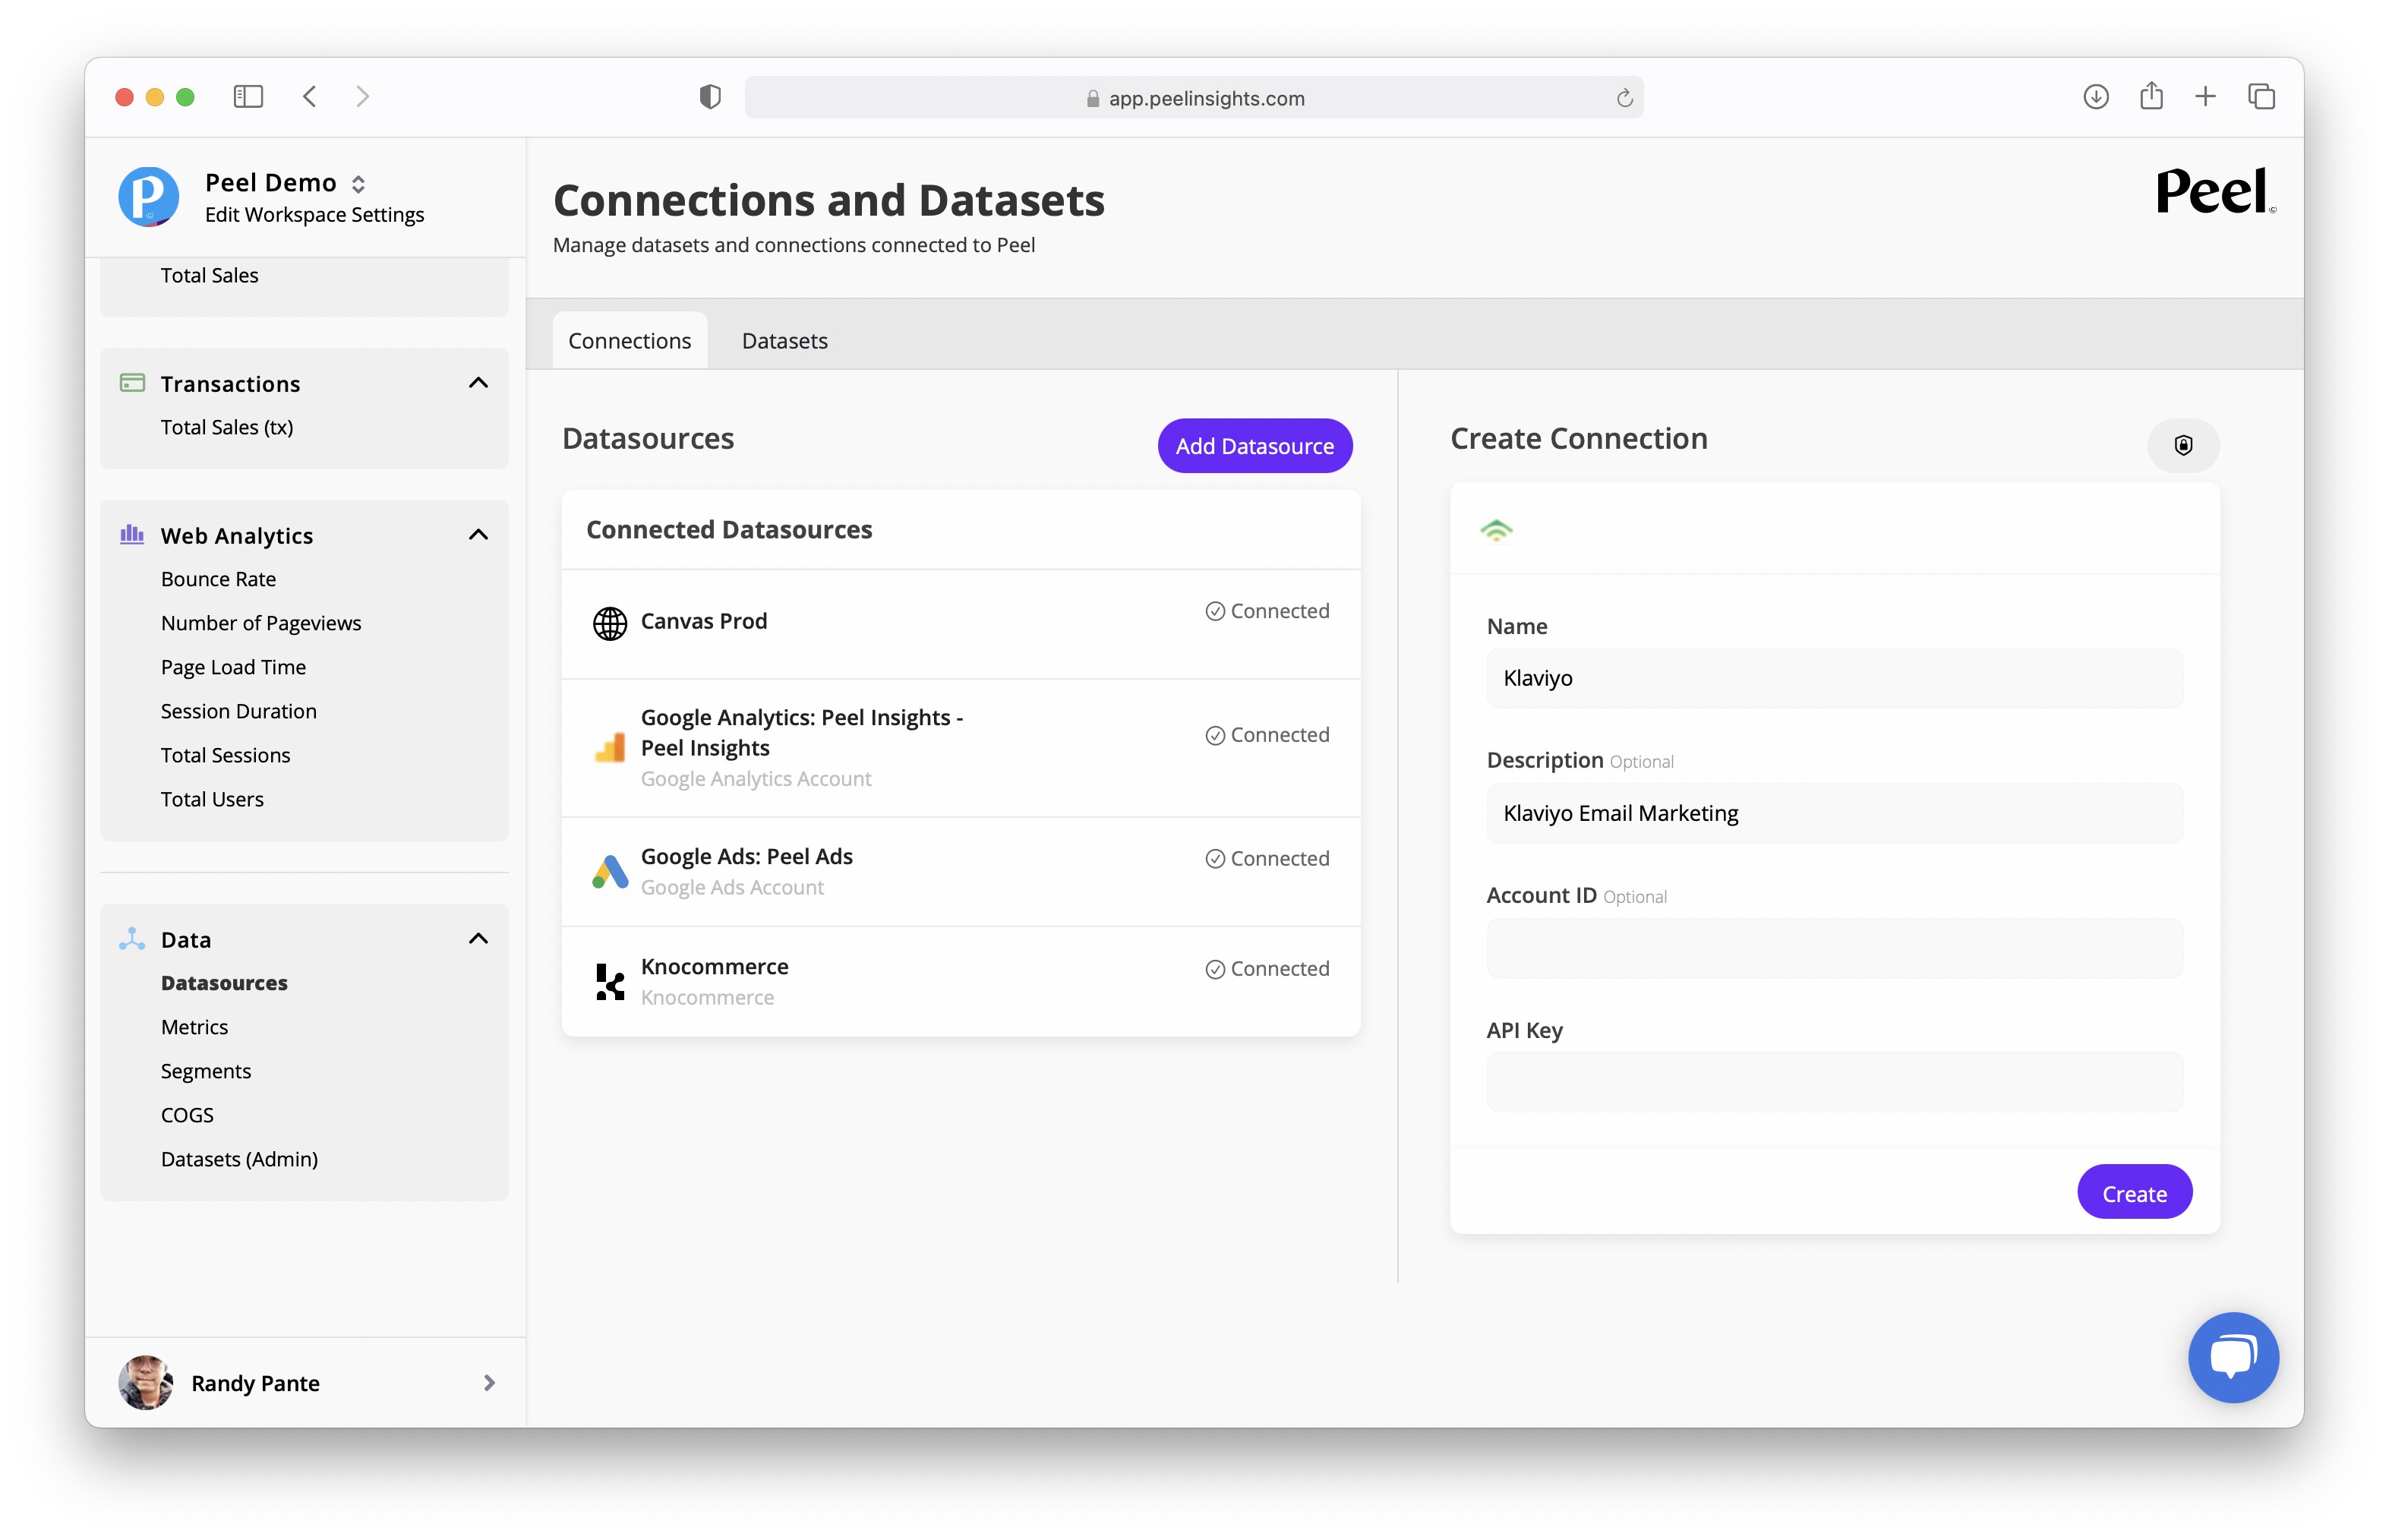The width and height of the screenshot is (2389, 1540).
Task: Click the Canvas Prod globe icon
Action: click(609, 623)
